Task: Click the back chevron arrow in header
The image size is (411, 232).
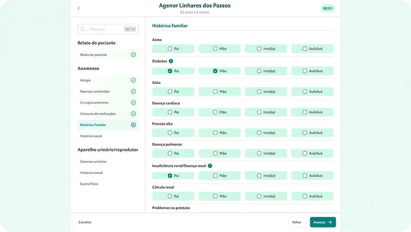Action: (78, 8)
